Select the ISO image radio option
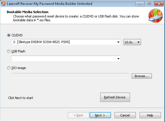Image resolution: width=165 pixels, height=122 pixels. click(9, 68)
